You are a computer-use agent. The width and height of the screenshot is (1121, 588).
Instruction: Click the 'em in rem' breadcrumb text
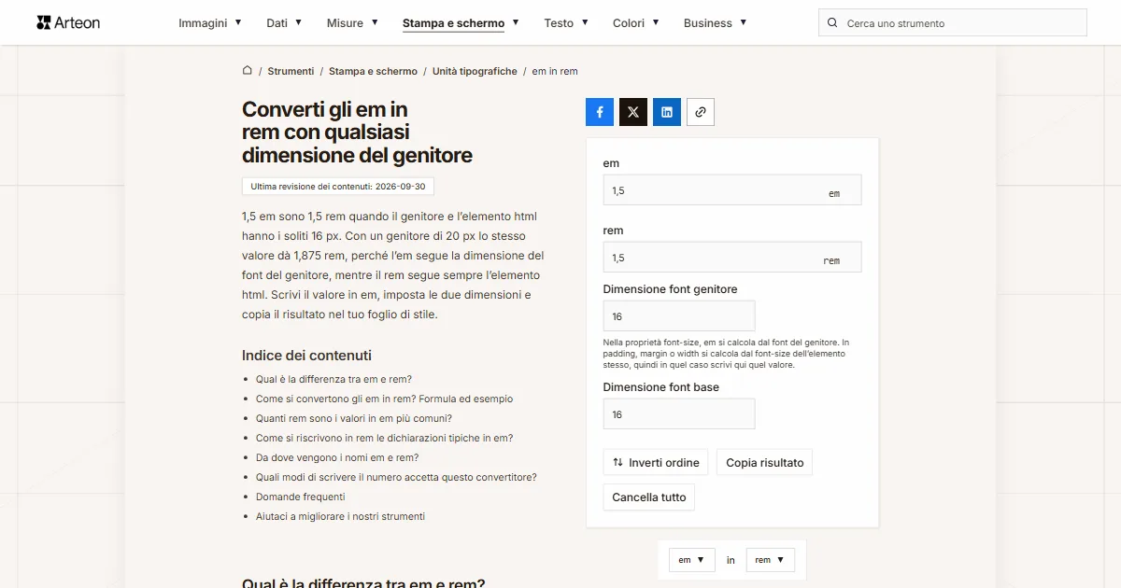[555, 71]
